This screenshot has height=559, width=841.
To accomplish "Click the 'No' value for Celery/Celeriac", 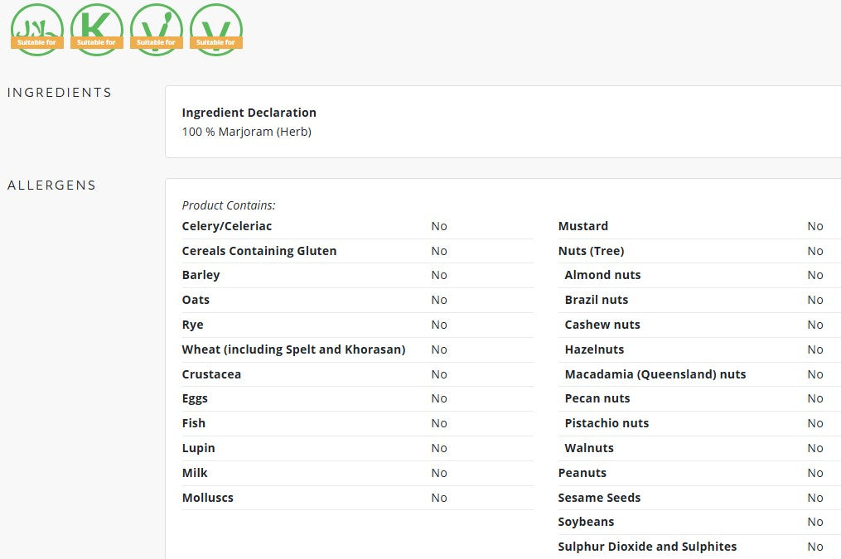I will [439, 226].
